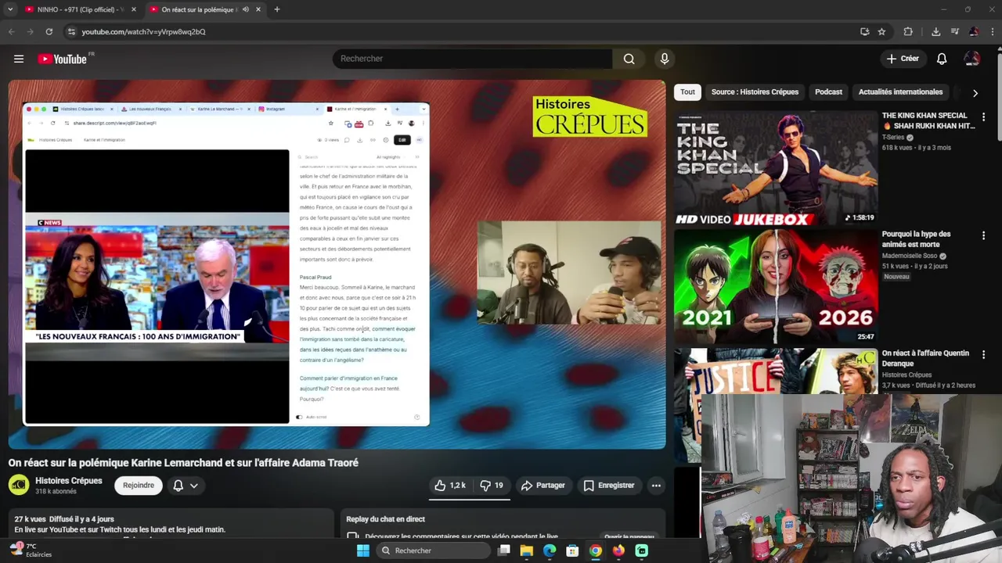Open Chrome extensions puzzle icon

908,31
